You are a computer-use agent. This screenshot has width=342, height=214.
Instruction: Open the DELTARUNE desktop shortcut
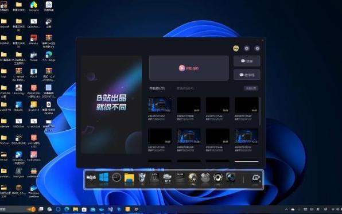[18, 140]
